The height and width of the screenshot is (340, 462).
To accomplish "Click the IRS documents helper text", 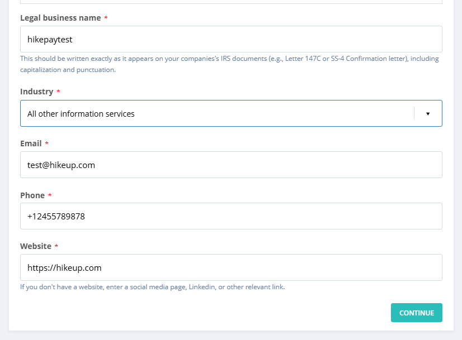I will pos(229,64).
